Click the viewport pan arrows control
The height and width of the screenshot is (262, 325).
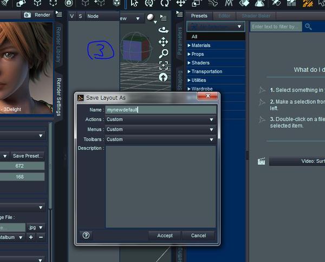pos(164,42)
